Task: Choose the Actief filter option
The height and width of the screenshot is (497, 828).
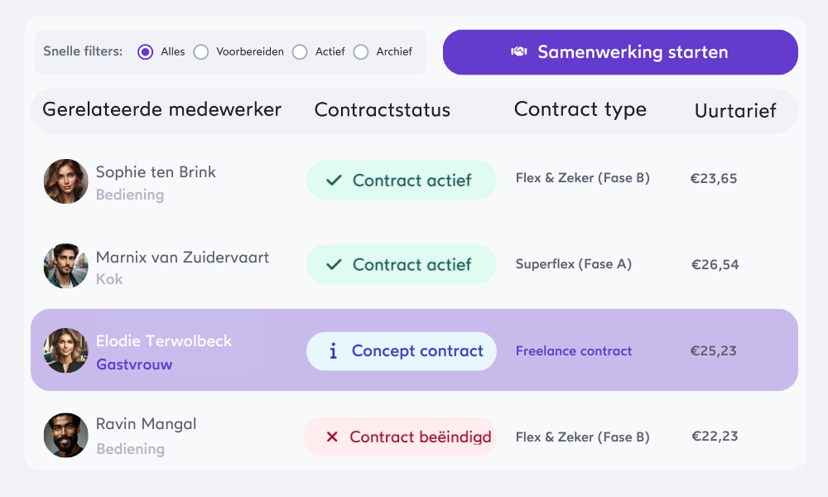Action: (x=300, y=52)
